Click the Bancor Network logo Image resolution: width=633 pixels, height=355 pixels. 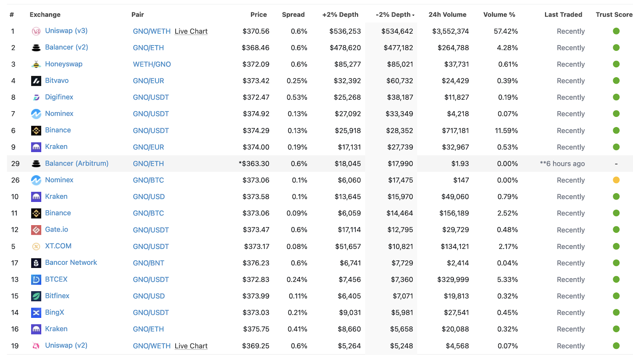pyautogui.click(x=36, y=263)
